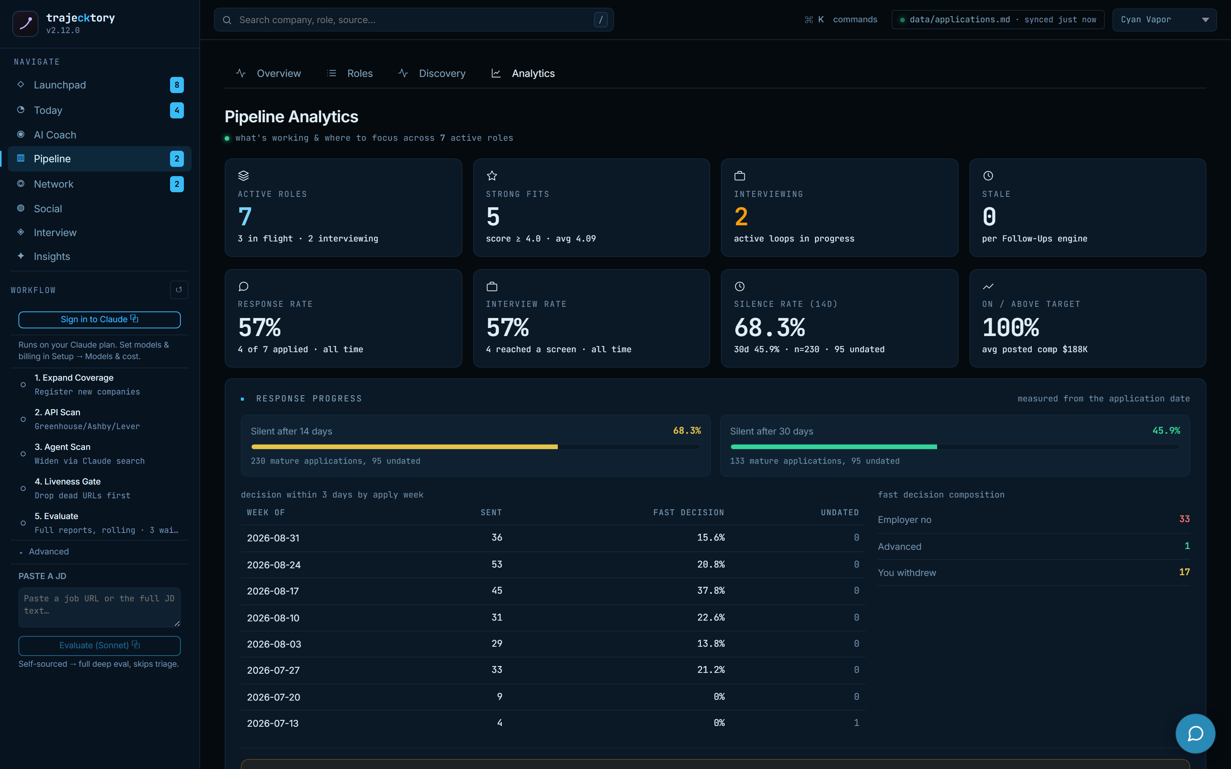Click the Overview tab pulse icon
Viewport: 1231px width, 769px height.
point(241,73)
